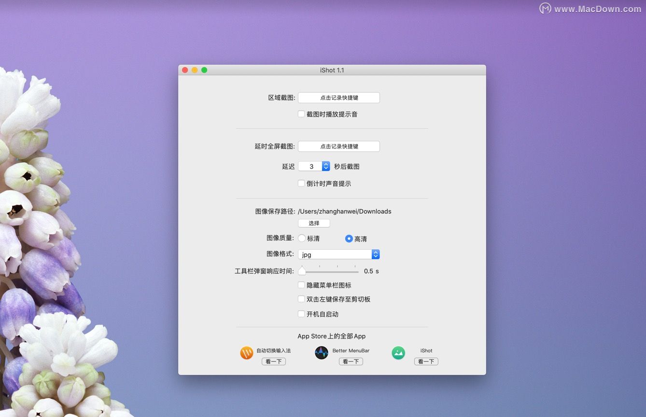Enable 开机自启动 launch at startup
Screen dimensions: 646x417
pyautogui.click(x=301, y=314)
